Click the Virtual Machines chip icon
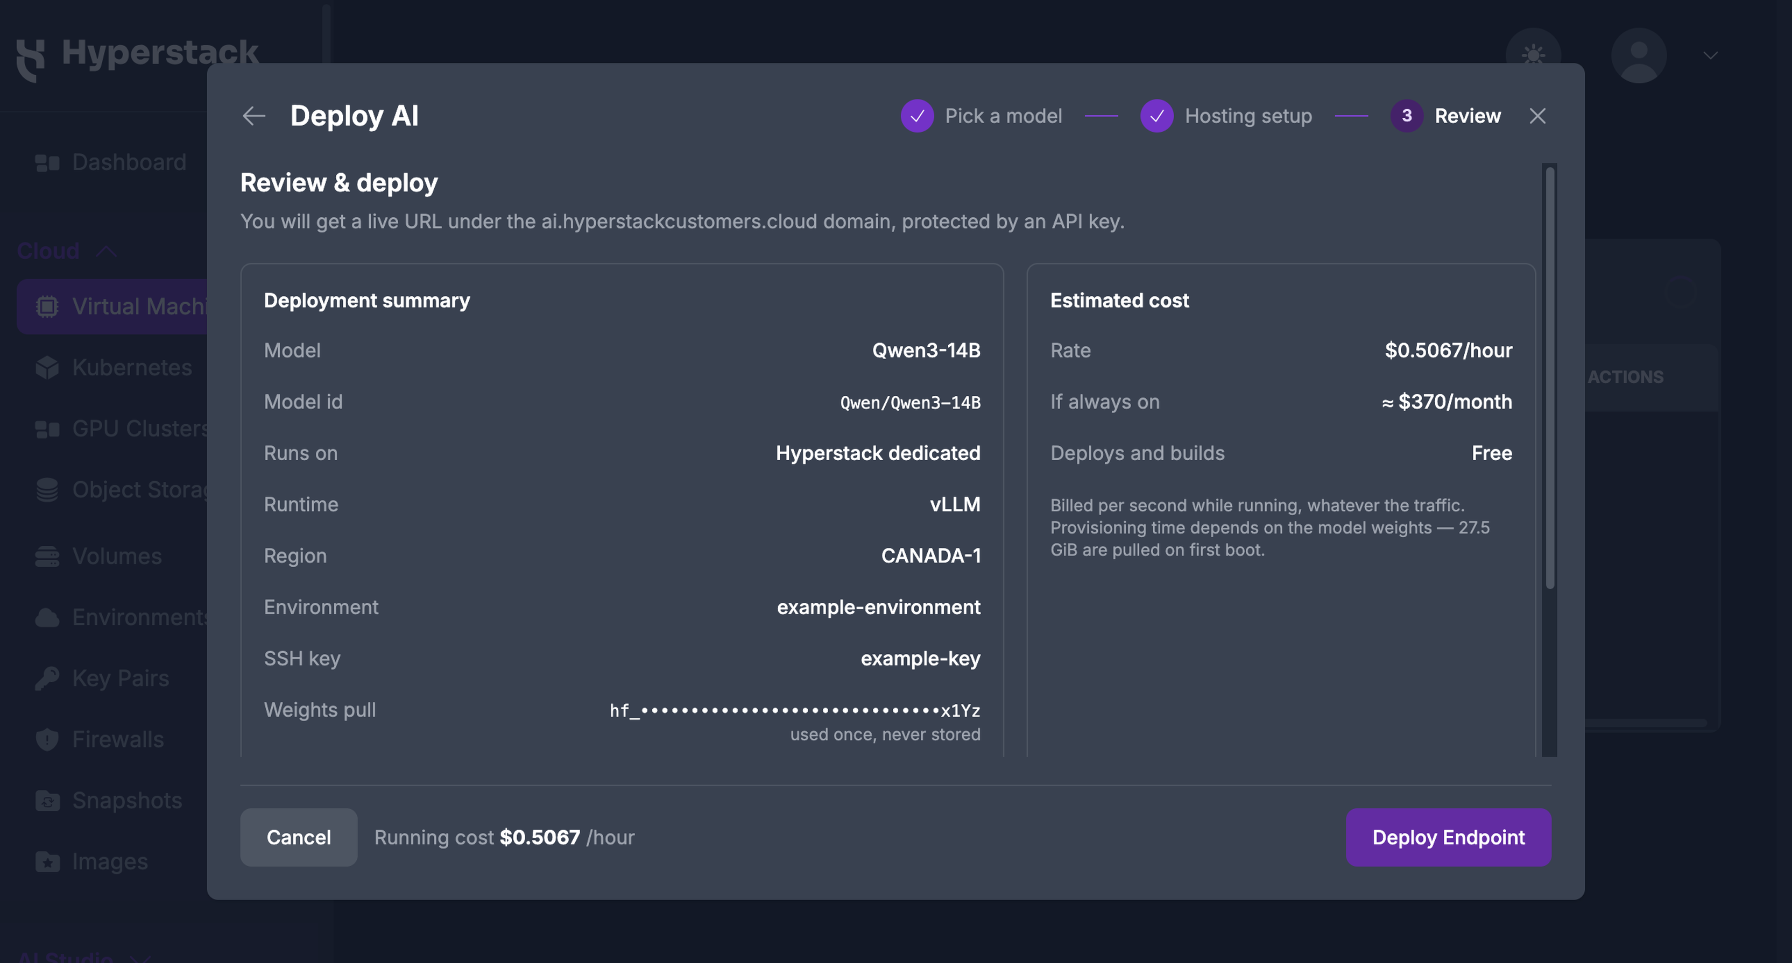The image size is (1792, 963). (47, 306)
